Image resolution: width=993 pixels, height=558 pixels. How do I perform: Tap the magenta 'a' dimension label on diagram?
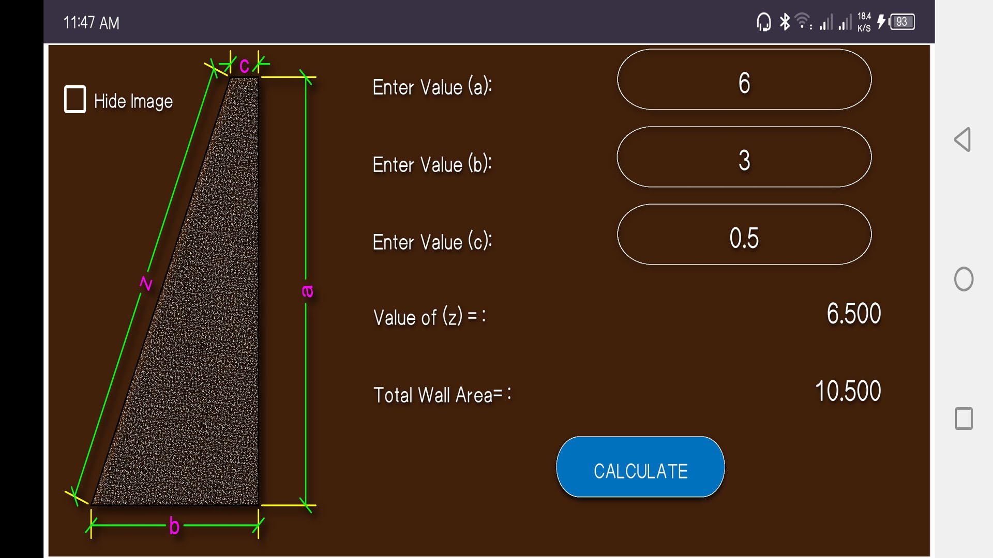307,291
